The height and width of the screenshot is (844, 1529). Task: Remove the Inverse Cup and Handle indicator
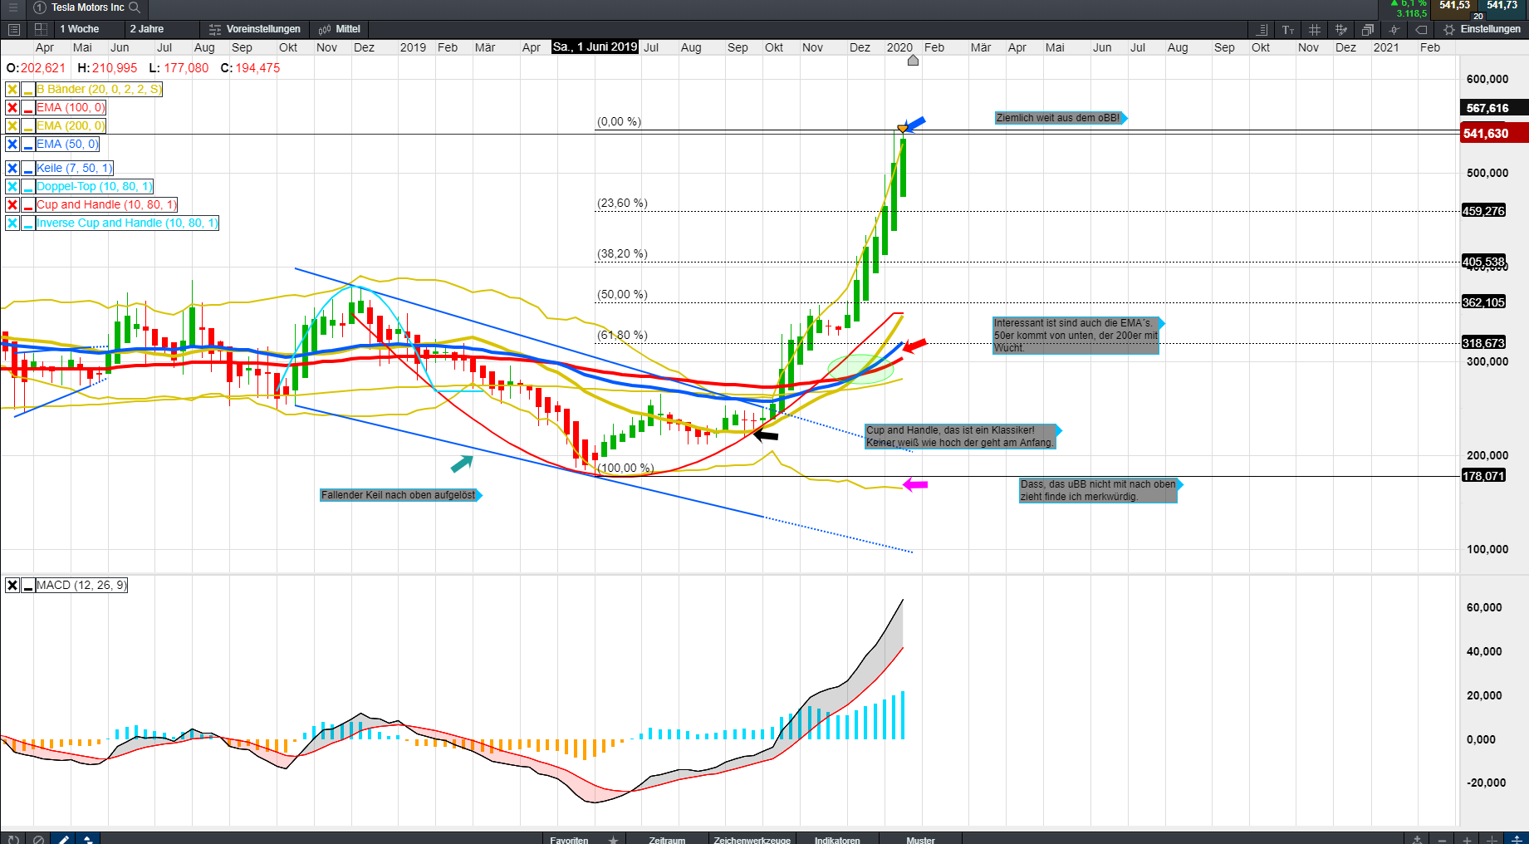[x=12, y=223]
